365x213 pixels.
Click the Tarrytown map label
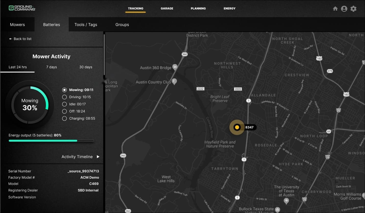point(225,169)
